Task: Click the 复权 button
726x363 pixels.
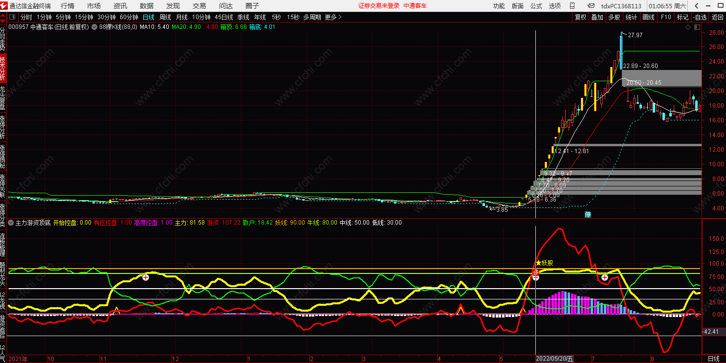Action: pyautogui.click(x=580, y=17)
